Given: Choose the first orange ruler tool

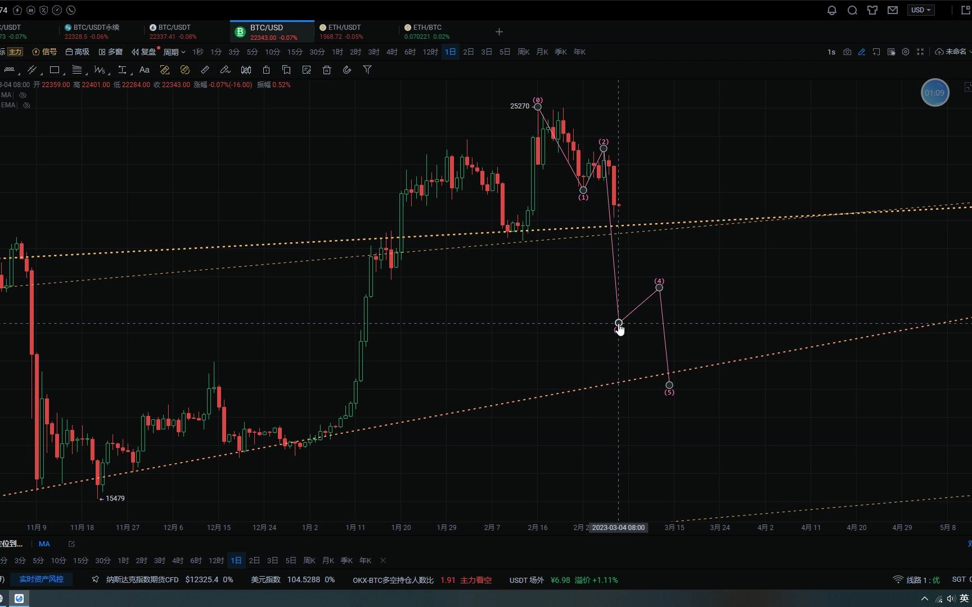Looking at the screenshot, I should 165,70.
